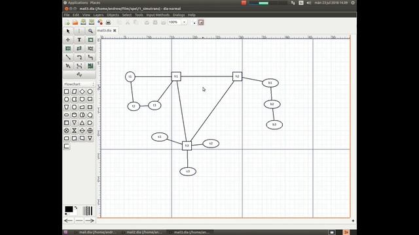Screen dimensions: 419x235
Task: Open Places menu in top panel
Action: [x=95, y=3]
